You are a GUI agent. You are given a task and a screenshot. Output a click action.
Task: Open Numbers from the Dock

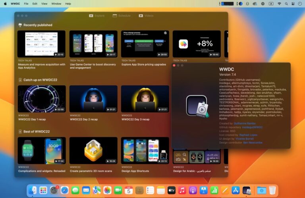click(214, 190)
